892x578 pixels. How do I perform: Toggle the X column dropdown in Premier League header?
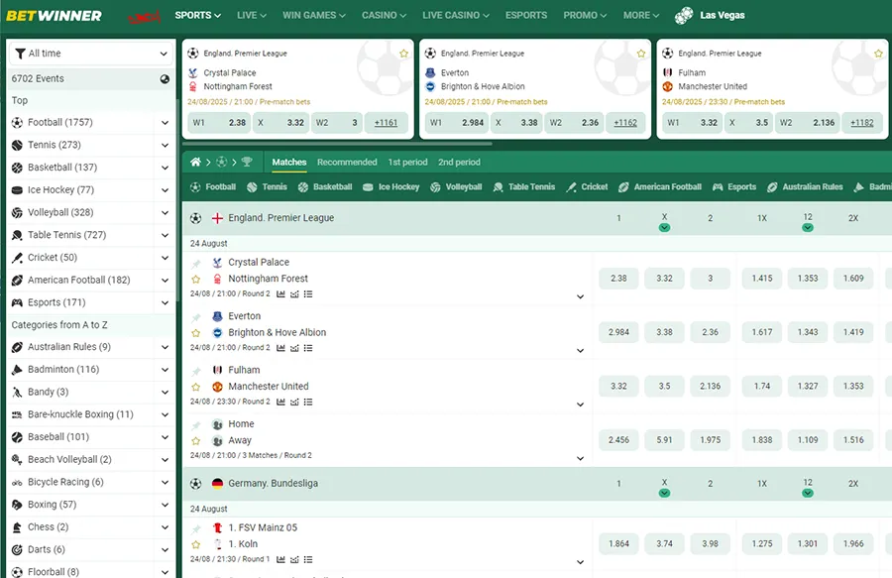664,228
